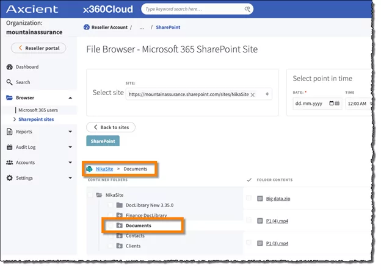Click the Clients folder icon
The width and height of the screenshot is (381, 270).
(119, 246)
